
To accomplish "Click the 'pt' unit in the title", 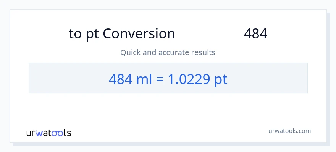I will [x=92, y=34].
